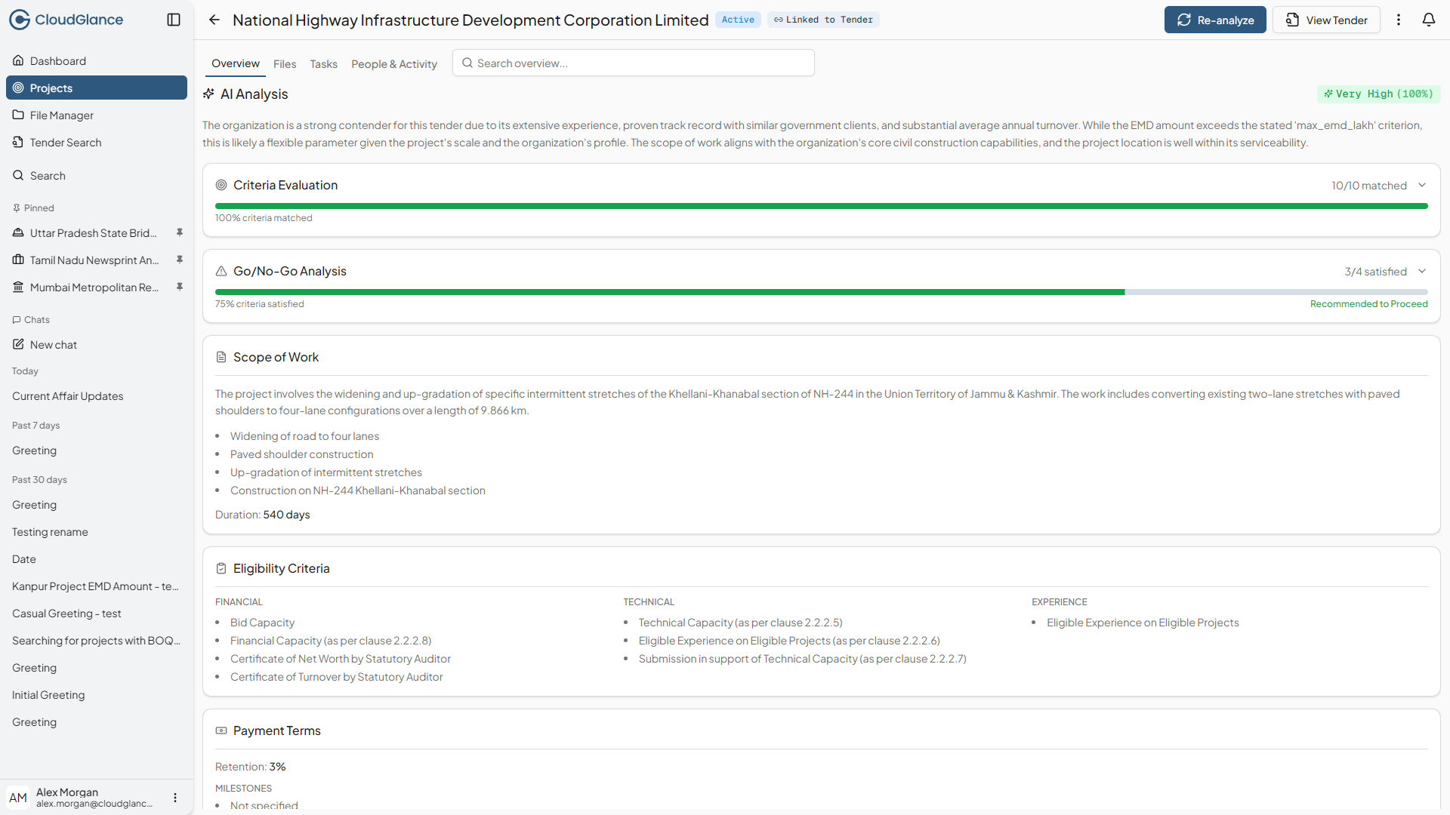Click the Payment Terms icon
The height and width of the screenshot is (815, 1450).
[221, 730]
